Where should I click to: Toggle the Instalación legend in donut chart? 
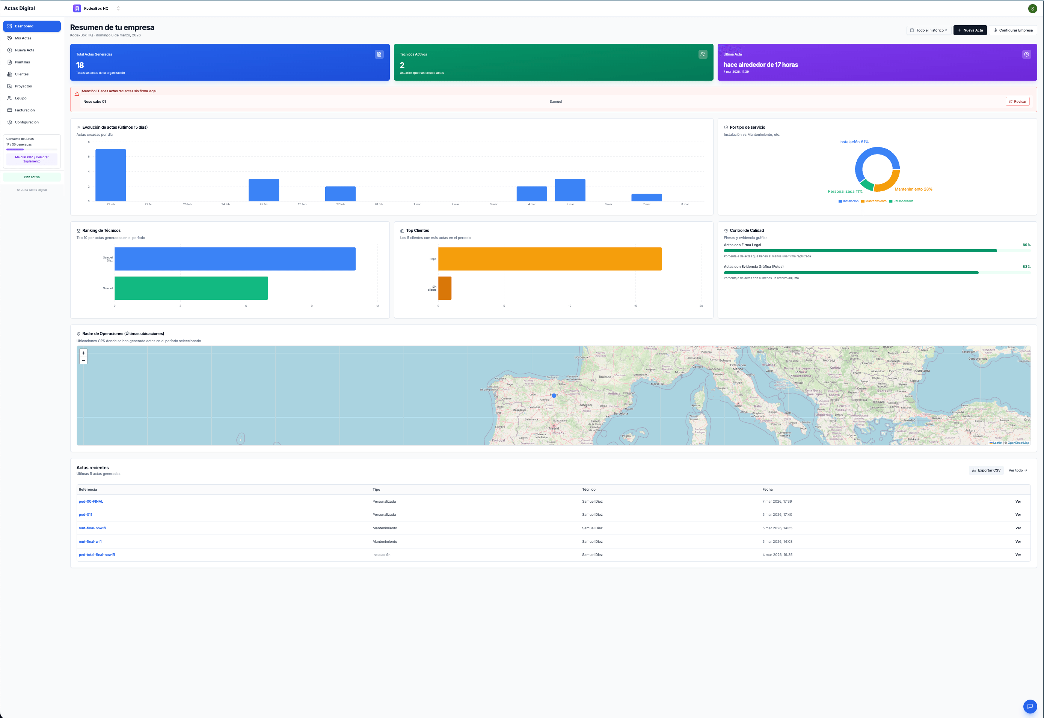coord(848,201)
